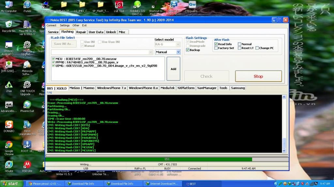Open the Windows start button
The height and width of the screenshot is (187, 334).
coord(11,184)
